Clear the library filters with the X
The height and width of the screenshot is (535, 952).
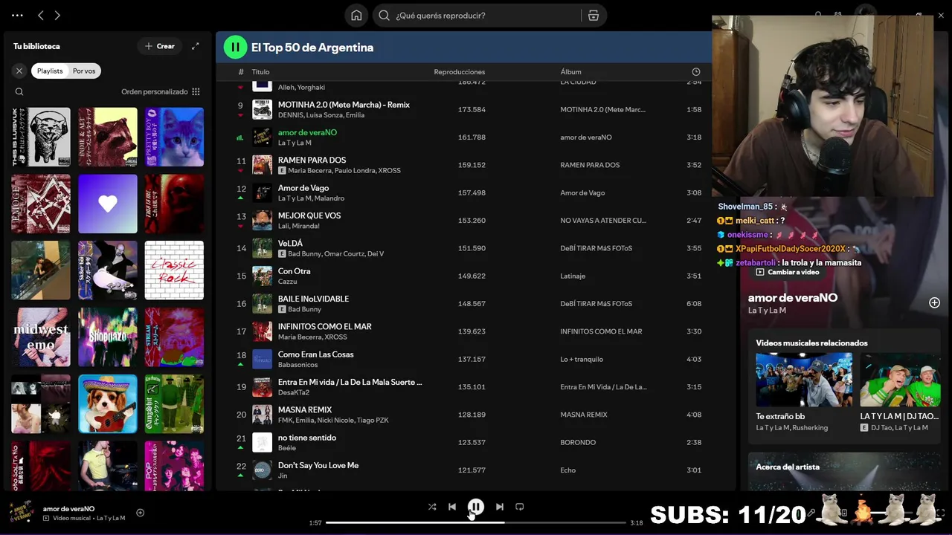19,71
